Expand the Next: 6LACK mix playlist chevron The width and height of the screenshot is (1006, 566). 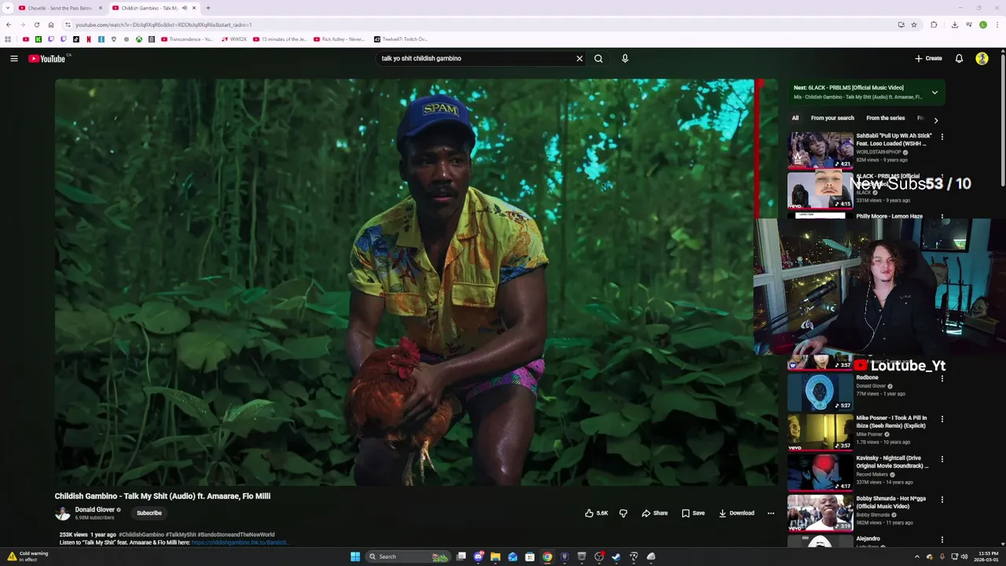[x=934, y=93]
